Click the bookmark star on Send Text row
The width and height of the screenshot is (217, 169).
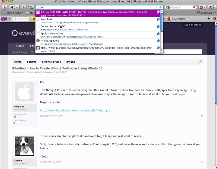(158, 19)
